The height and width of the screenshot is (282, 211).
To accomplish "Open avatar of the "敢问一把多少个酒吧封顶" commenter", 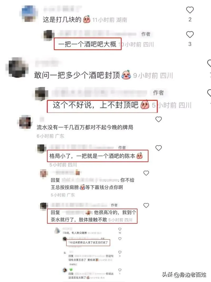I will (18, 67).
